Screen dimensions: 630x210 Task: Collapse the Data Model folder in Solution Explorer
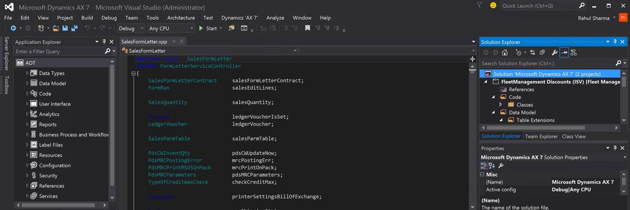coord(493,112)
